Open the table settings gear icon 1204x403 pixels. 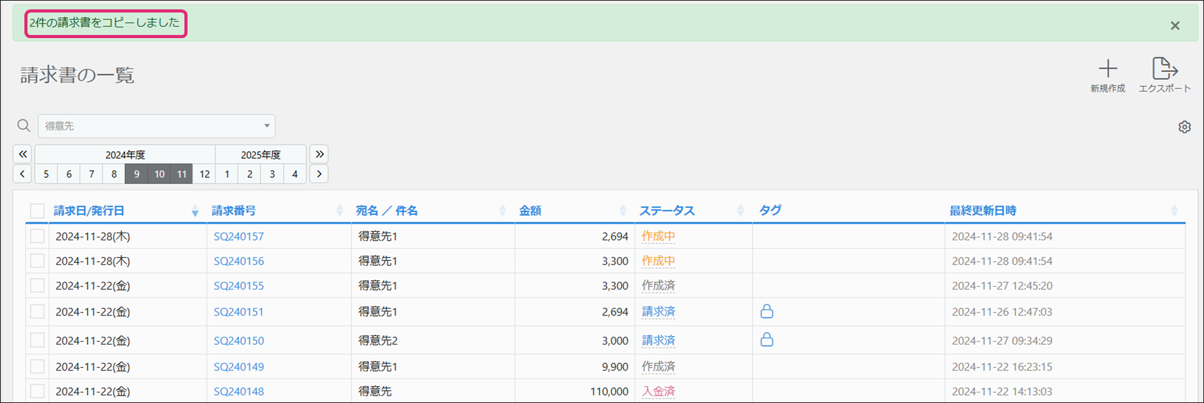tap(1184, 127)
